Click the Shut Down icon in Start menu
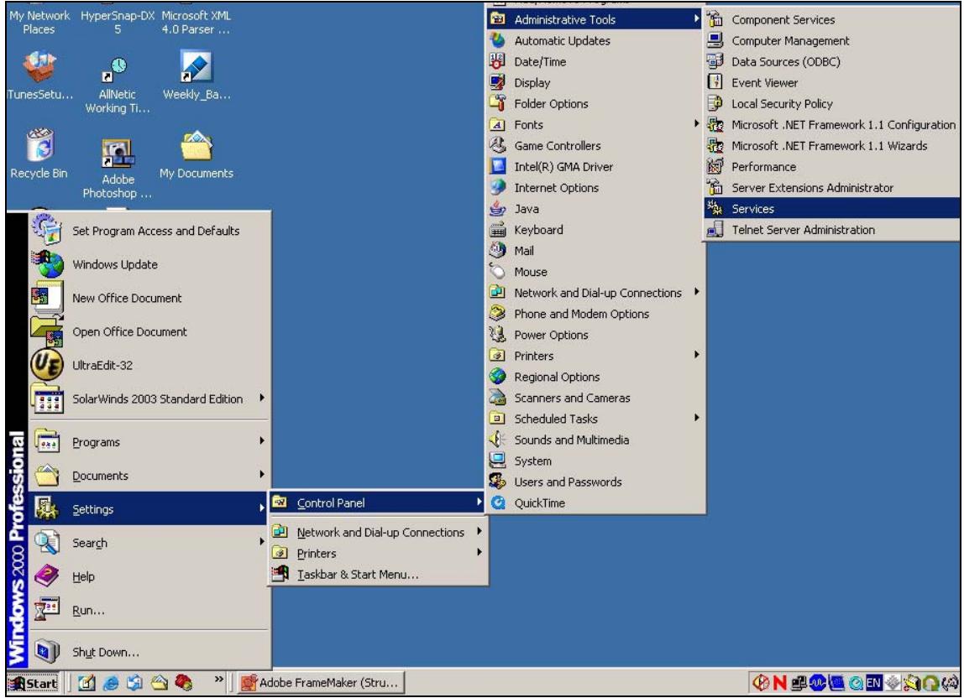The height and width of the screenshot is (698, 964). [47, 651]
